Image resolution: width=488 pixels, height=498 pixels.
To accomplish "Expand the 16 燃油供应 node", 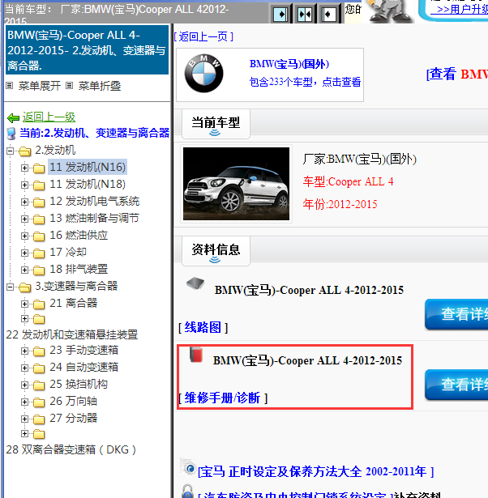I will (x=24, y=236).
